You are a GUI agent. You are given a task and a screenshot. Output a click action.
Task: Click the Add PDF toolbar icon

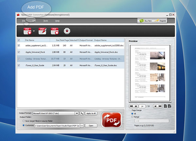(x=27, y=31)
